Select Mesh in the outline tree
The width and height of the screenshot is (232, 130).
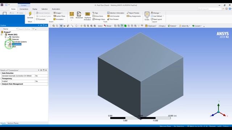(x=14, y=47)
